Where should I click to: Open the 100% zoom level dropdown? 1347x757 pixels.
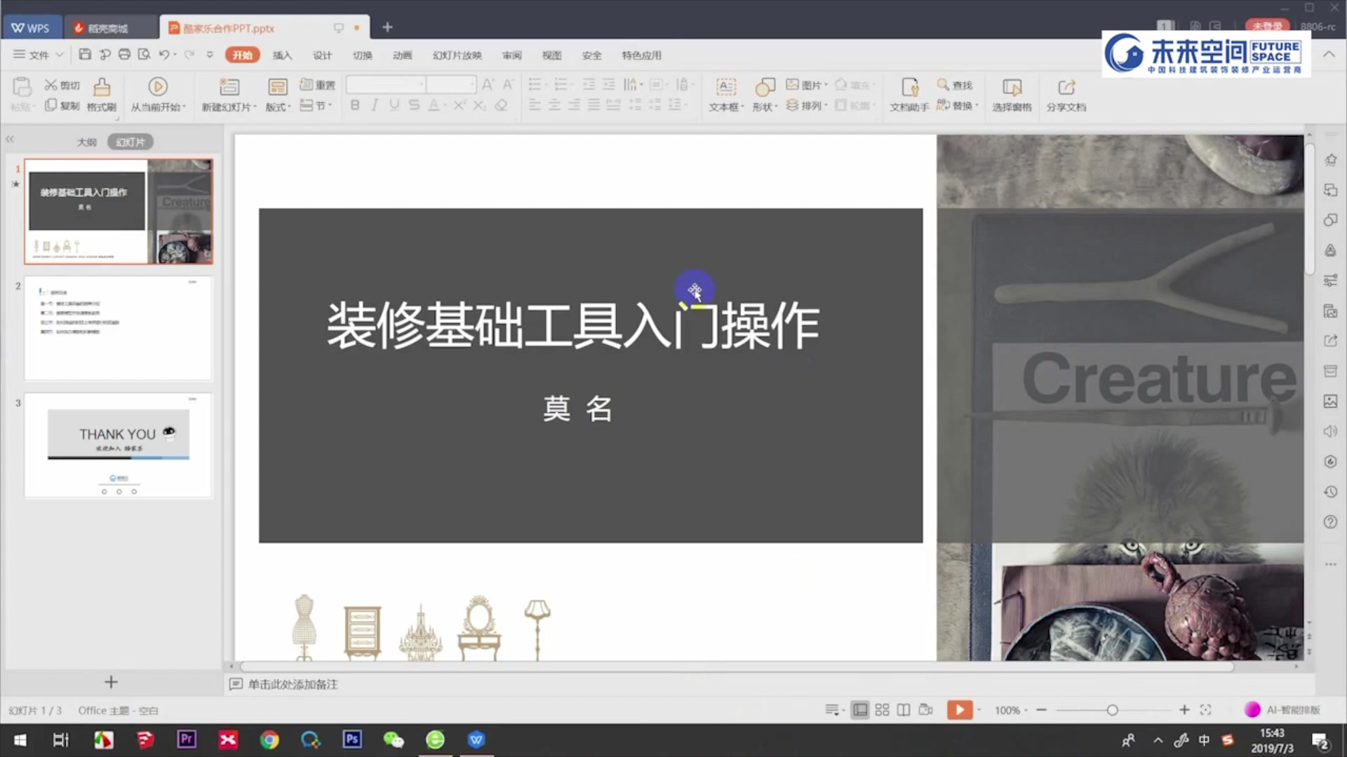pyautogui.click(x=1011, y=710)
